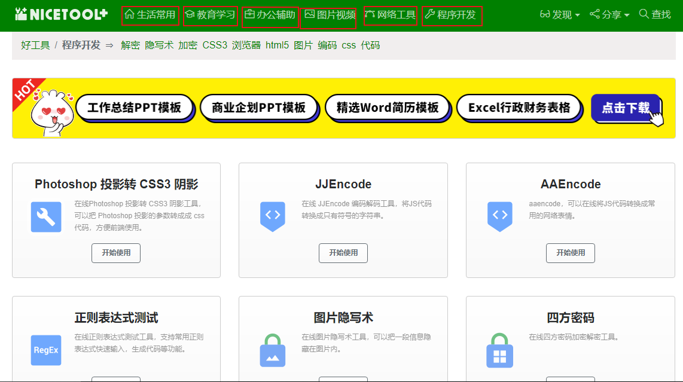The height and width of the screenshot is (382, 683).
Task: Expand the 分享 dropdown
Action: point(609,15)
